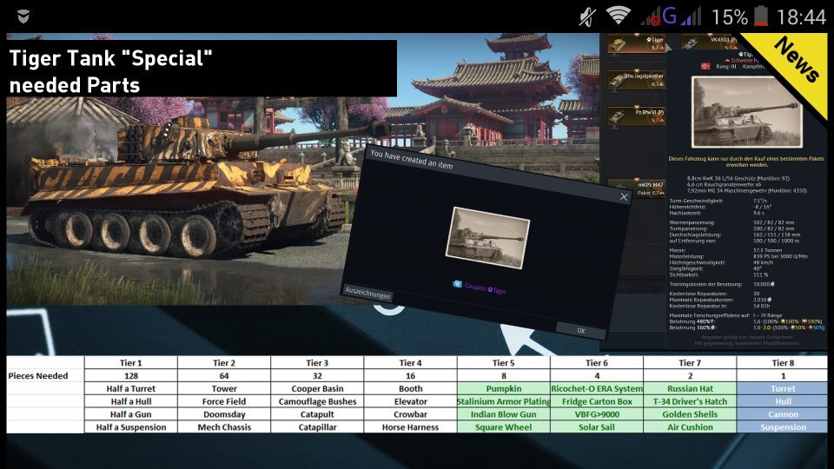
Task: Click the 'Indian Blow Gun' cell
Action: 503,414
